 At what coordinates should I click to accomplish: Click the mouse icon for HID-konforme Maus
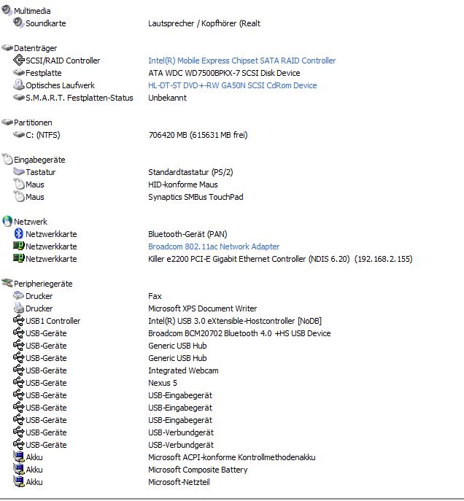pyautogui.click(x=19, y=184)
